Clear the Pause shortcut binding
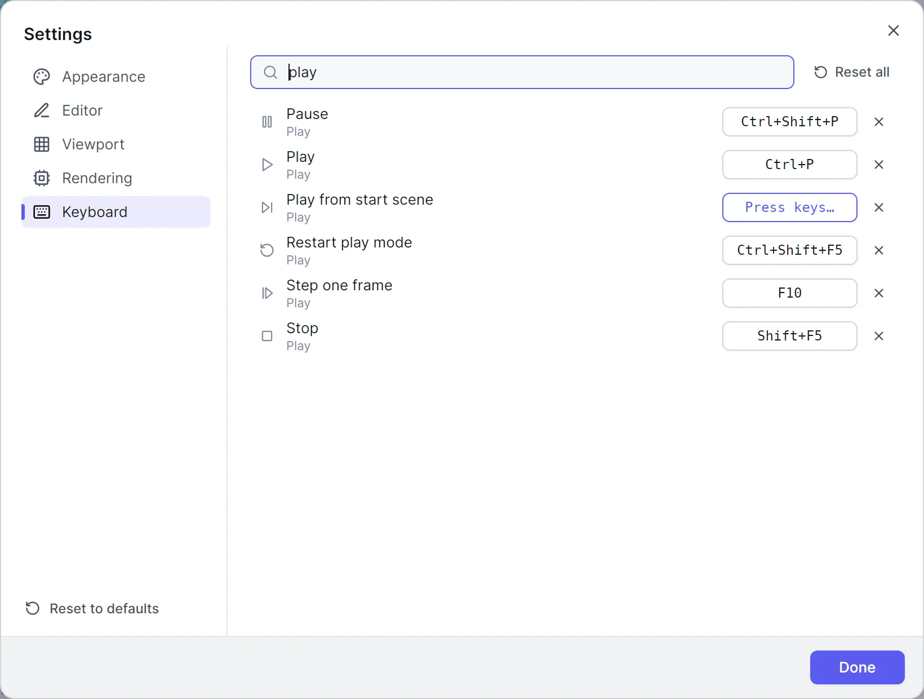924x699 pixels. pos(879,122)
